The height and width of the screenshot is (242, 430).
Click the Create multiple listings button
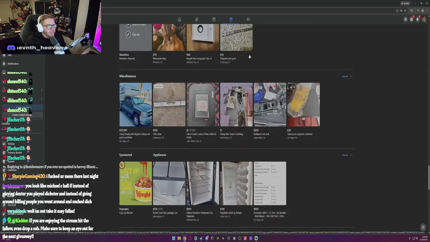(x=22, y=115)
